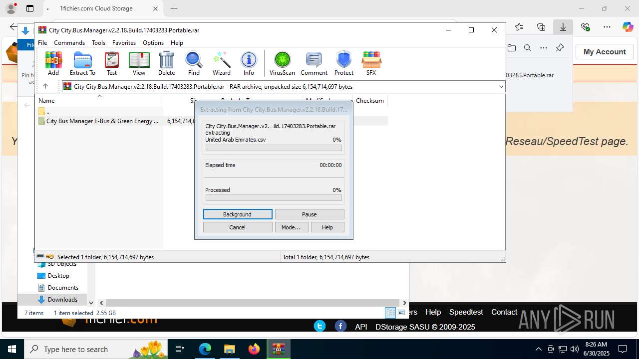Open the Find tool in WinRAR
639x359 pixels.
coord(194,63)
